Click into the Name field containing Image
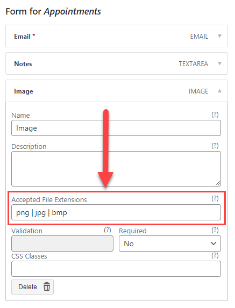The width and height of the screenshot is (235, 308). coord(116,128)
